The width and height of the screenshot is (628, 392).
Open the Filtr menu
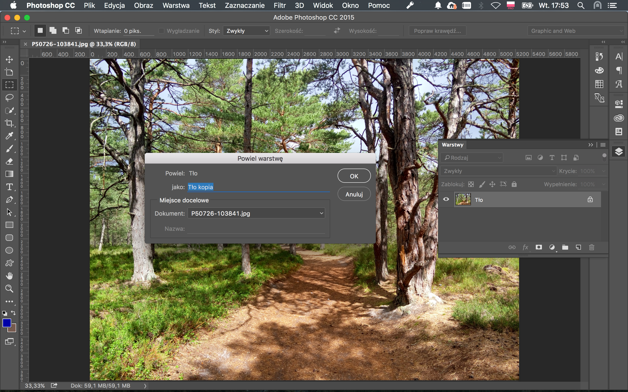pos(279,5)
